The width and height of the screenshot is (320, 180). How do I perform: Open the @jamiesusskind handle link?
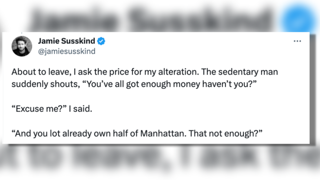[67, 51]
